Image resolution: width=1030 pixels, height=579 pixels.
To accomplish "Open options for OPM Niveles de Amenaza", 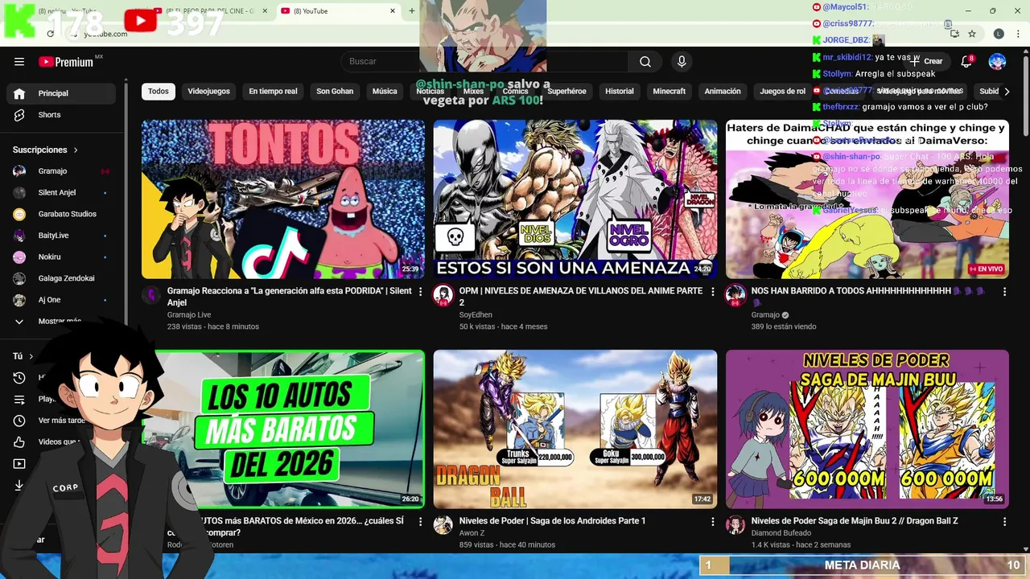I will coord(712,291).
